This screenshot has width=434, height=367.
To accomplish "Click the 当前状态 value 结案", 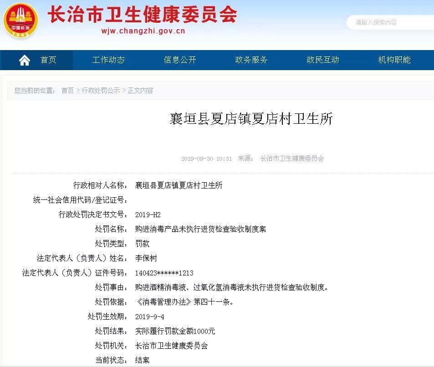I will click(x=142, y=360).
